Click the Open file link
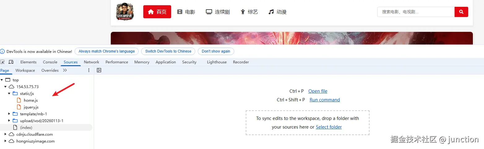Viewport: 484px width, 149px height. [318, 91]
